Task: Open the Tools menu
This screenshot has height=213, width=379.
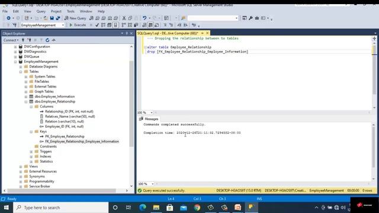Action: click(70, 11)
